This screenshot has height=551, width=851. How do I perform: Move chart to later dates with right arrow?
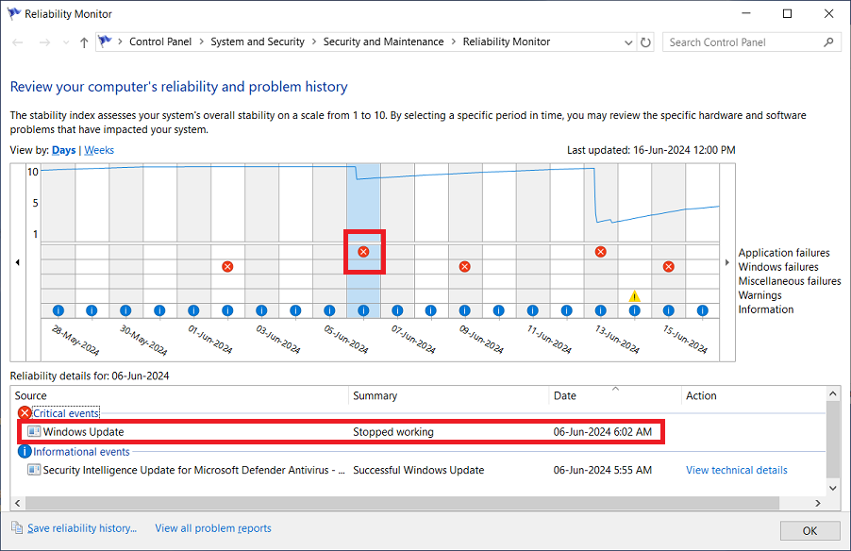[727, 262]
